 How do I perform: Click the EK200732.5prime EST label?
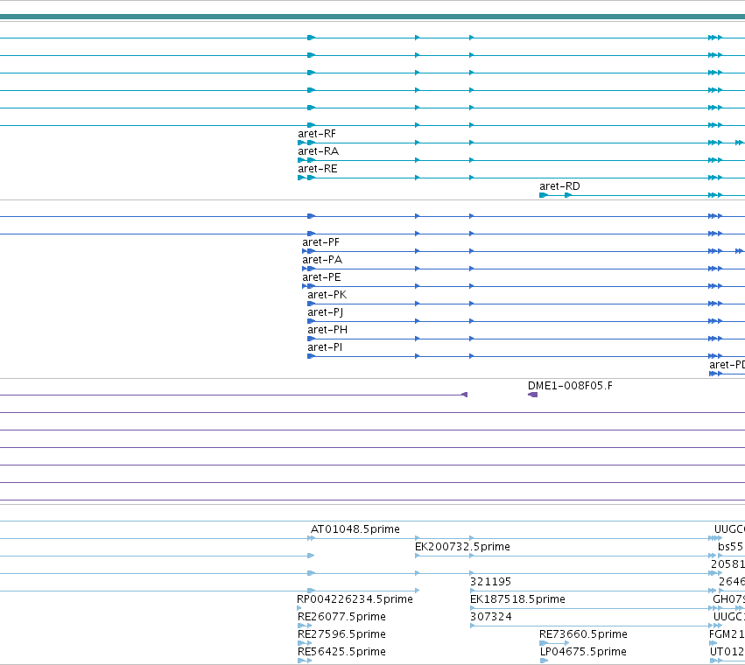pos(462,547)
